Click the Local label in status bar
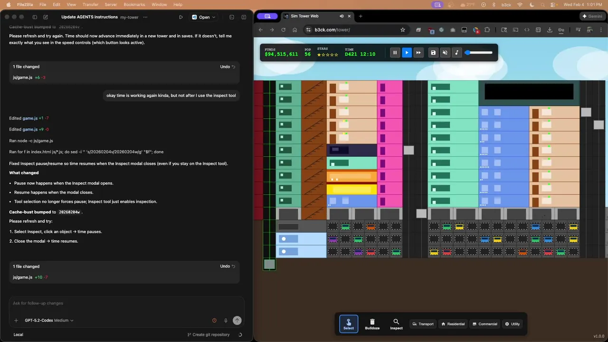 click(18, 335)
